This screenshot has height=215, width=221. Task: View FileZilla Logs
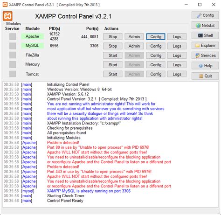pyautogui.click(x=177, y=55)
